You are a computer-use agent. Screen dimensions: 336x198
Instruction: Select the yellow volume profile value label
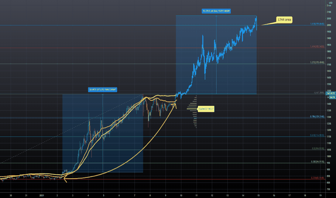pyautogui.click(x=205, y=109)
